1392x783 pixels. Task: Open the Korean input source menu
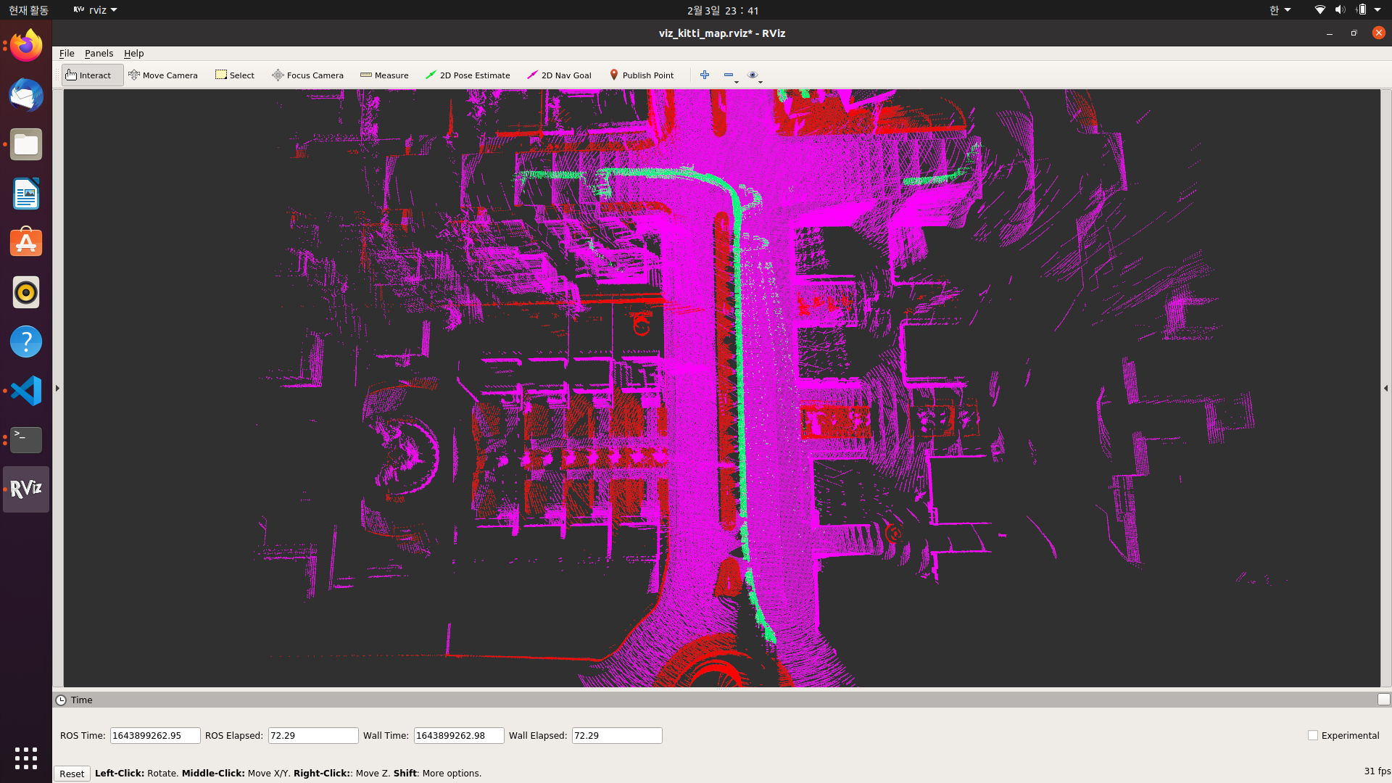tap(1280, 10)
